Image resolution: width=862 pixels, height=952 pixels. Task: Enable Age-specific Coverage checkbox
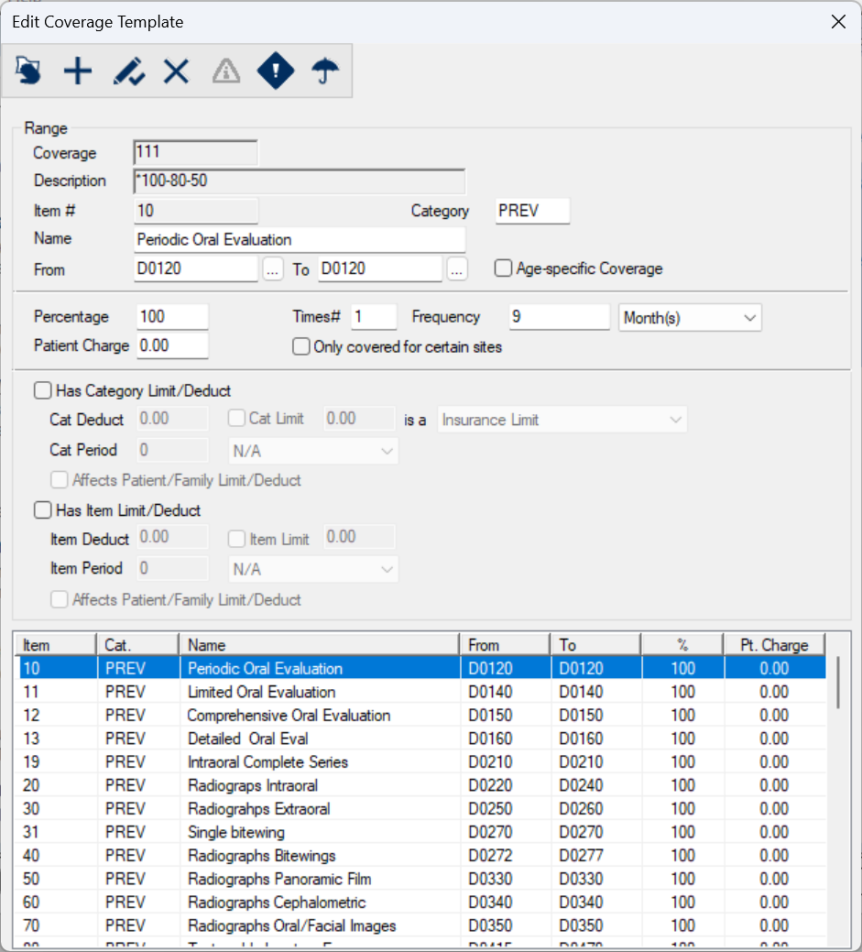coord(503,268)
